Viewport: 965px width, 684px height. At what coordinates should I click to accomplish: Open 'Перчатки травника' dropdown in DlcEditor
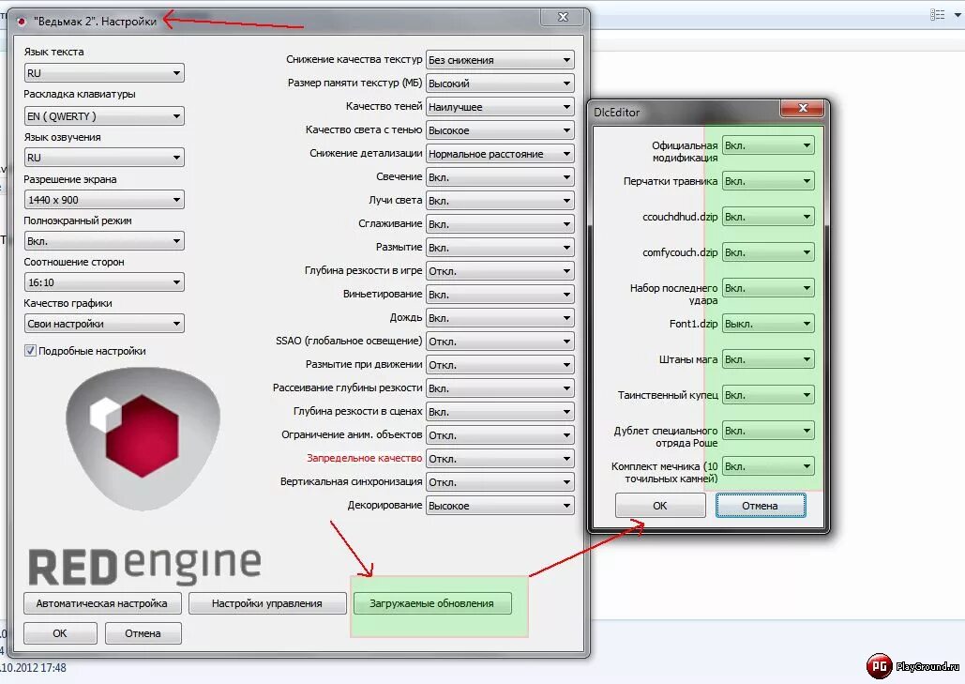[x=768, y=181]
